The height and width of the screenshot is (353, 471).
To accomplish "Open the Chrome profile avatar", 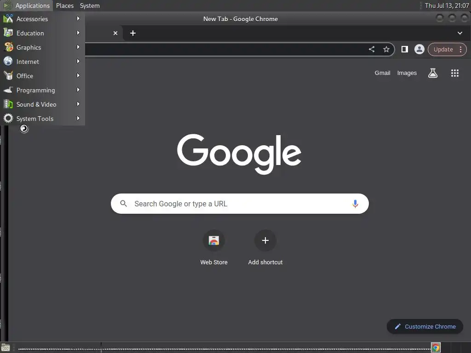I will click(419, 49).
